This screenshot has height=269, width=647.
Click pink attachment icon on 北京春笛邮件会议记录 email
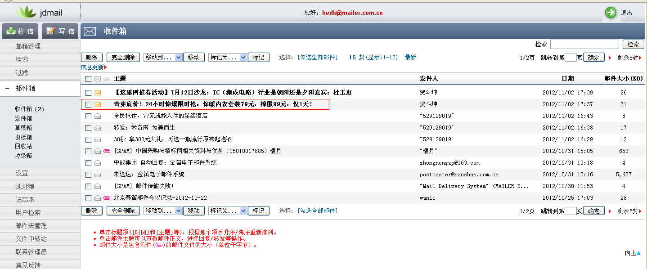[107, 198]
